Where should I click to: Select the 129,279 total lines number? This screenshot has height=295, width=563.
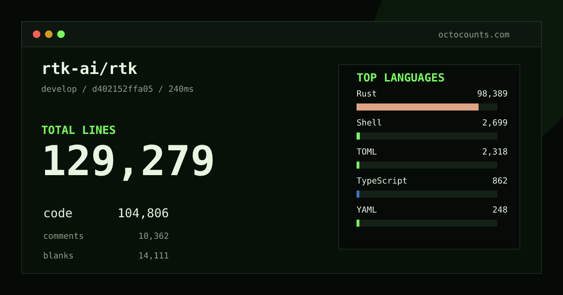click(x=128, y=162)
